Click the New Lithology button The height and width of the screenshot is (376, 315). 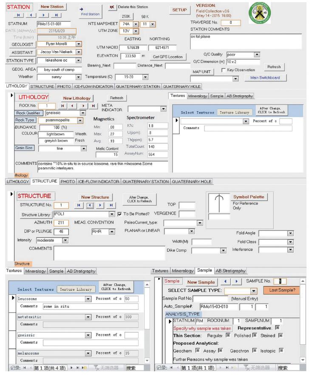(x=77, y=98)
